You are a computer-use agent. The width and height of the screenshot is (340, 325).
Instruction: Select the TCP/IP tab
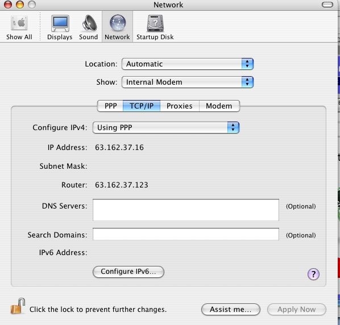point(142,106)
